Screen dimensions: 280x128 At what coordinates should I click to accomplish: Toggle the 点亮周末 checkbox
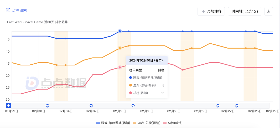pyautogui.click(x=8, y=11)
